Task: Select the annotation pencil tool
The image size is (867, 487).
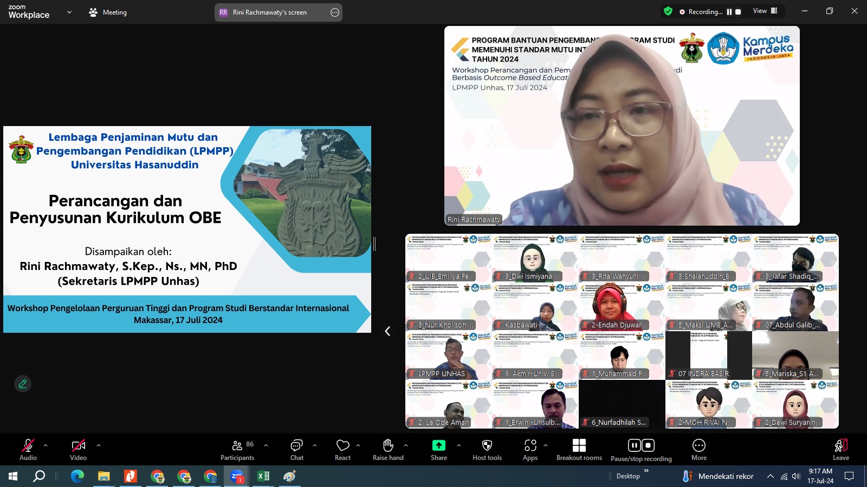Action: (22, 383)
